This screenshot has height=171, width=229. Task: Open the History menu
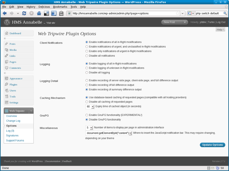tap(31, 7)
